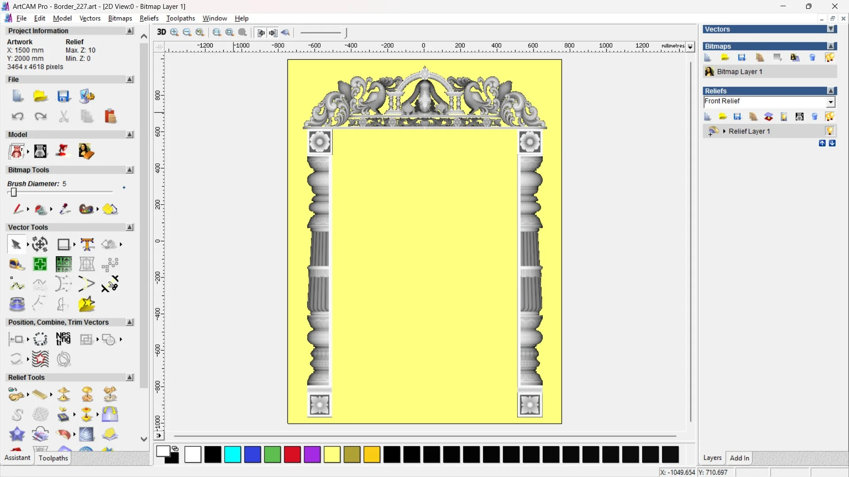
Task: Open the Nesting vectors tool
Action: (x=63, y=339)
